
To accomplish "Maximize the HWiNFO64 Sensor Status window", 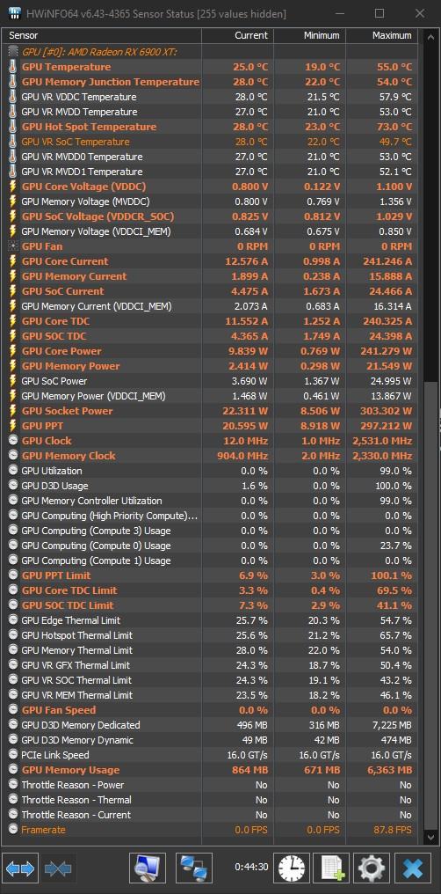I will pos(380,13).
